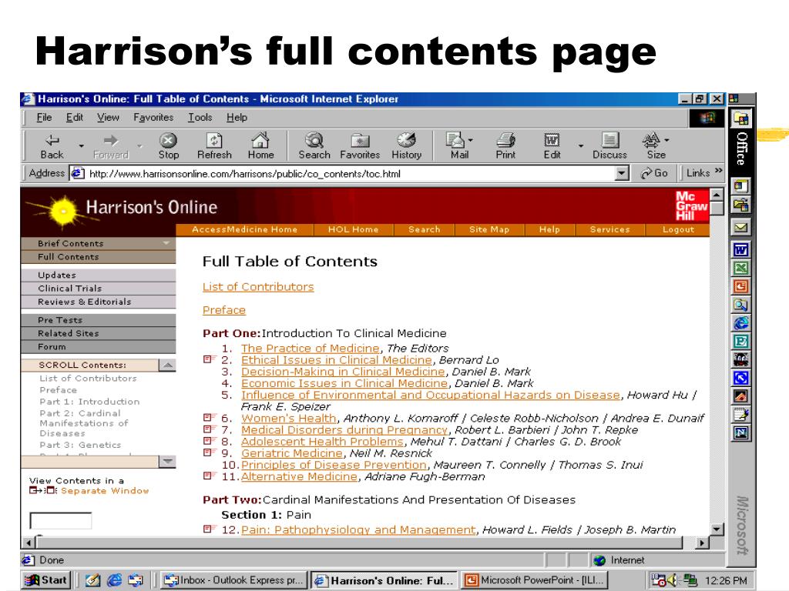Open the Search pane from the toolbar
Screen dimensions: 789x591
314,145
